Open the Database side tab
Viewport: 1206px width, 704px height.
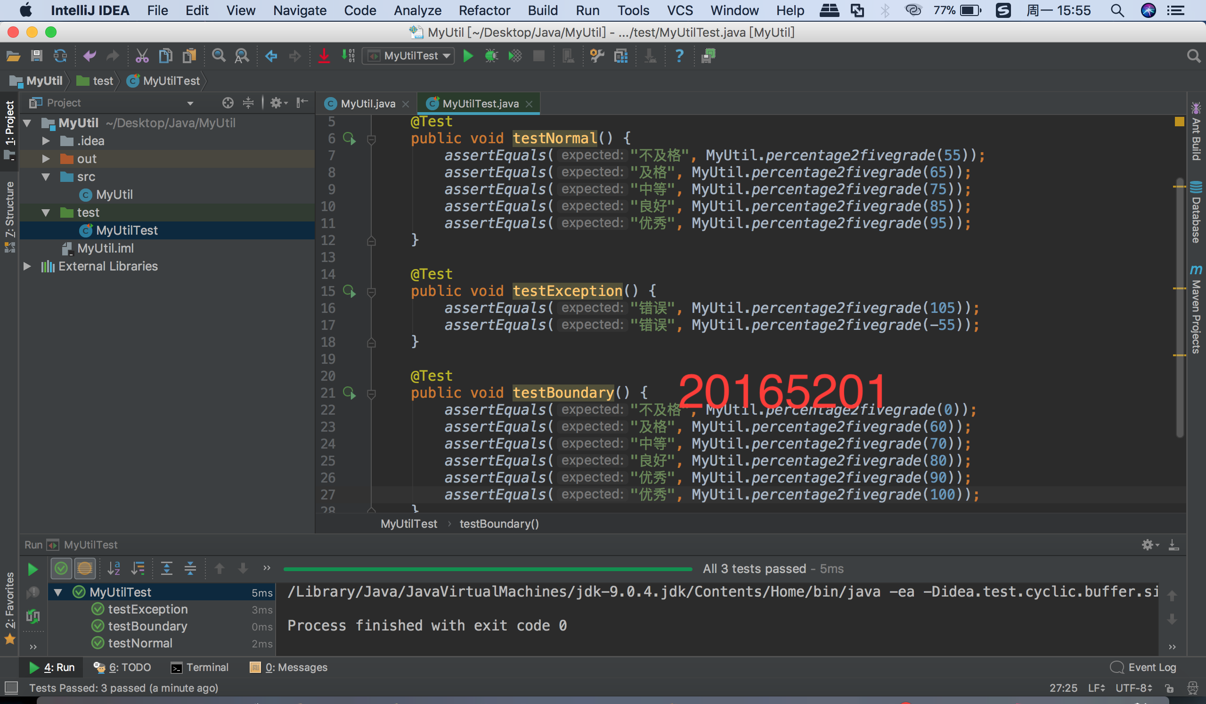1196,213
